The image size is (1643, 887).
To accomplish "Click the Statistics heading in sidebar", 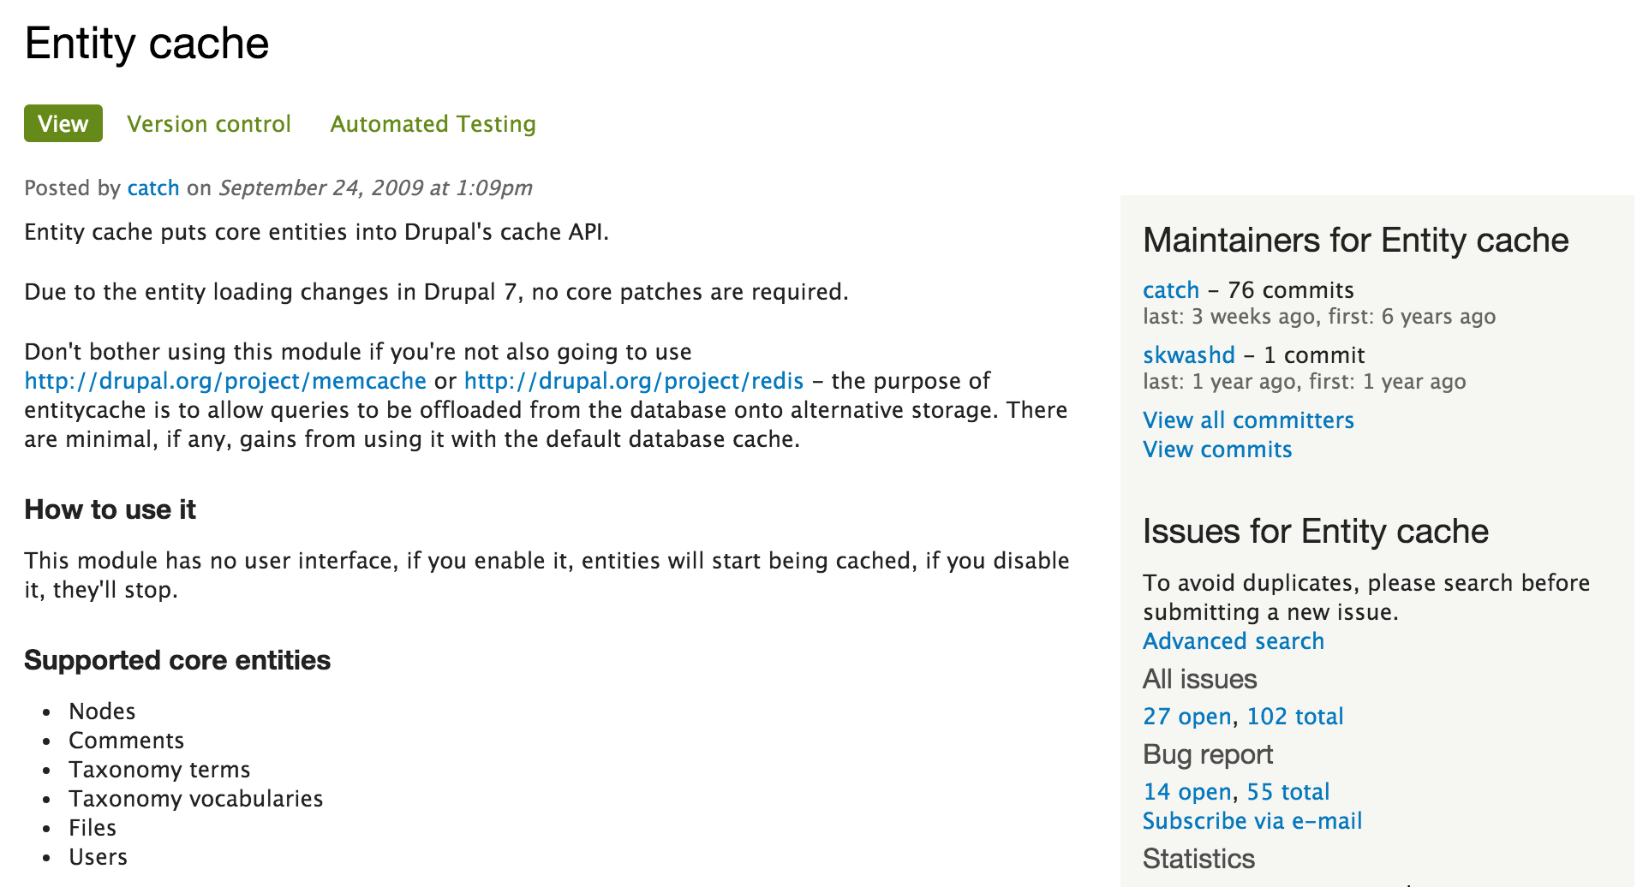I will click(x=1198, y=859).
